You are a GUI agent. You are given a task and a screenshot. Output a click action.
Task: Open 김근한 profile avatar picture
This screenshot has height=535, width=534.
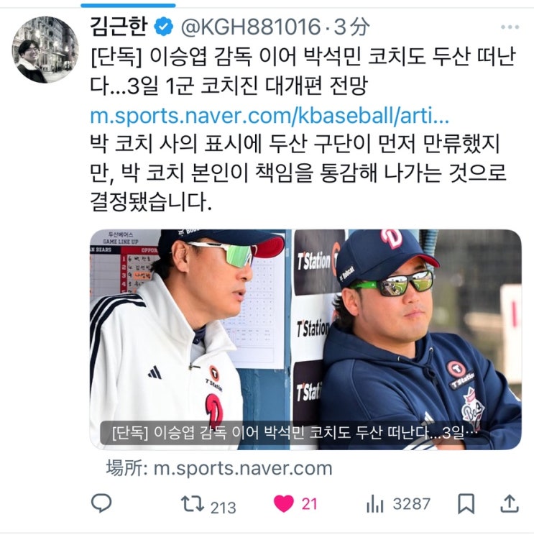pos(45,50)
